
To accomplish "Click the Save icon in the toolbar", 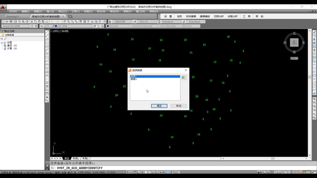I will (x=11, y=22).
